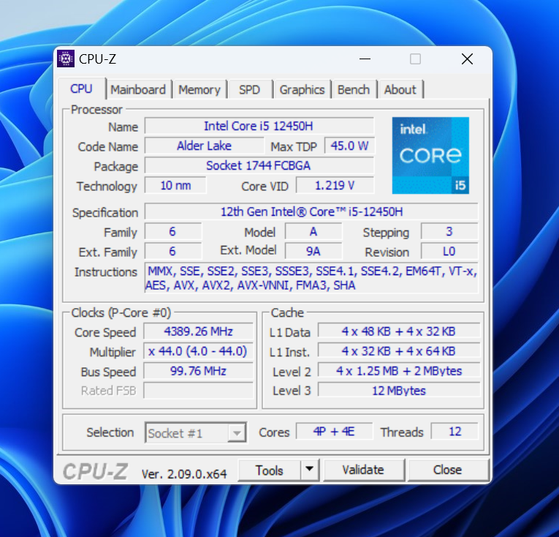Open the Graphics tab
The height and width of the screenshot is (537, 559).
point(302,89)
